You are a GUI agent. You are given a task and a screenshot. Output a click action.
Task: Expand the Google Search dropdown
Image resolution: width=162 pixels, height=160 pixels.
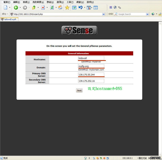147,14
